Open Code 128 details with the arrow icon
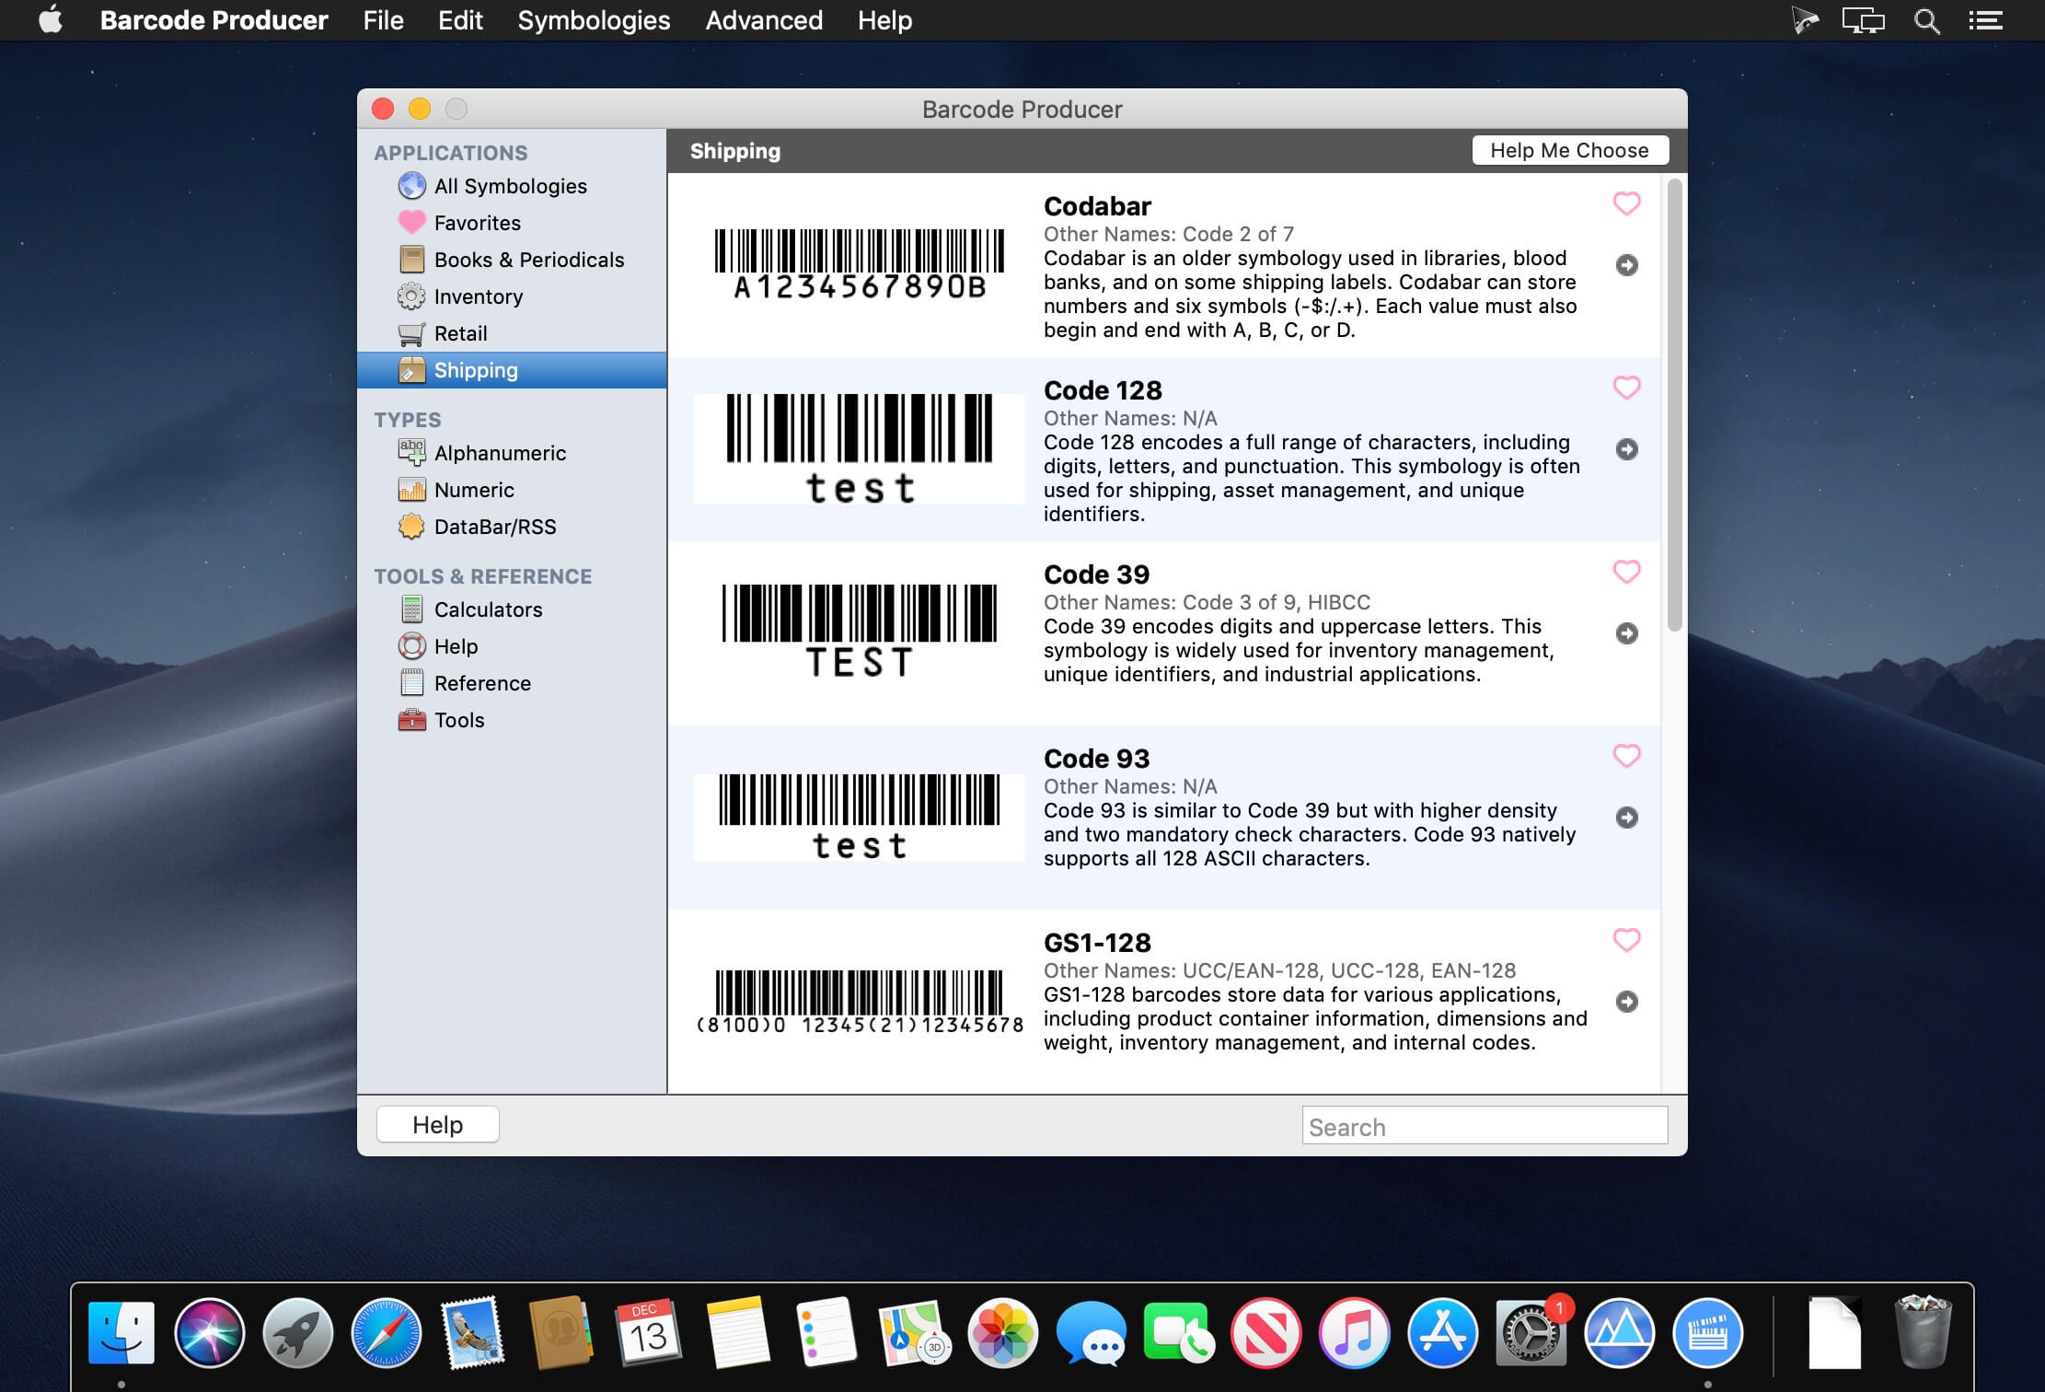Viewport: 2045px width, 1392px height. coord(1627,449)
